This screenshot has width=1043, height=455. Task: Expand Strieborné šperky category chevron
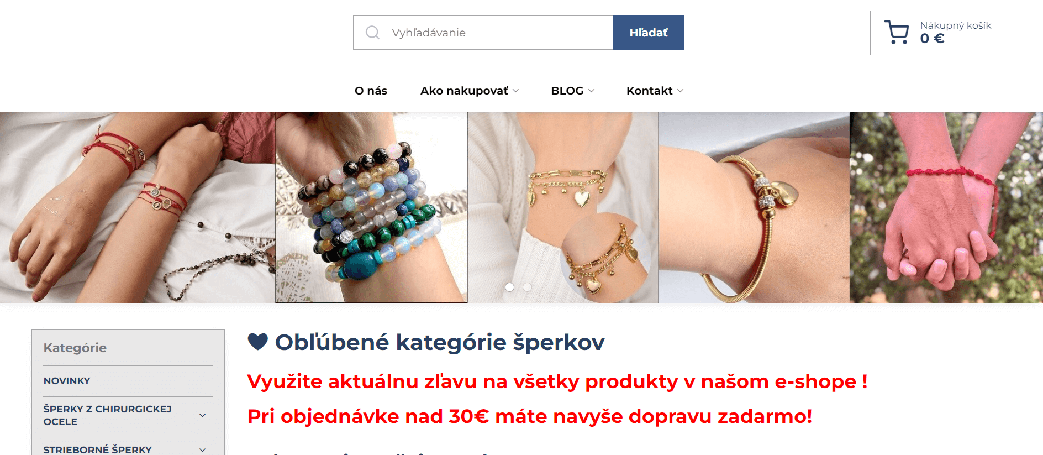[203, 450]
